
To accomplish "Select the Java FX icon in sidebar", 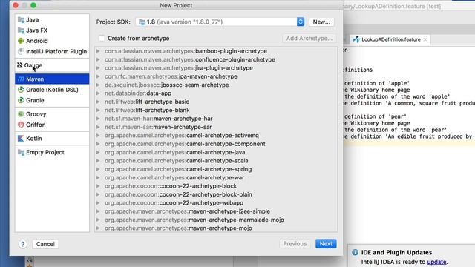I will click(21, 30).
